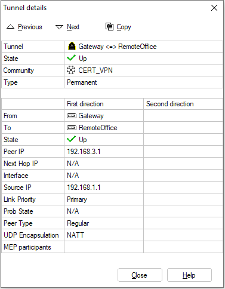The height and width of the screenshot is (289, 225).
Task: Click the tunnel lock icon beside Gateway <=> RemoteOffice
Action: tap(72, 47)
